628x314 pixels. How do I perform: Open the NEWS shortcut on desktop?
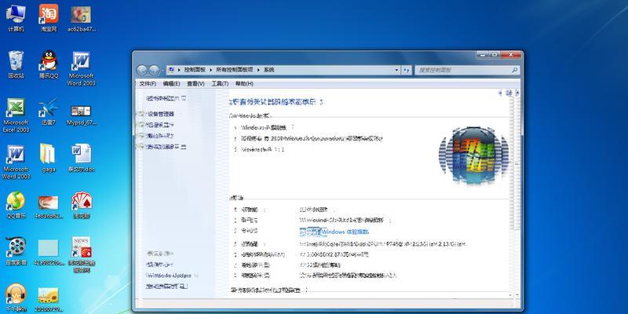pyautogui.click(x=82, y=254)
